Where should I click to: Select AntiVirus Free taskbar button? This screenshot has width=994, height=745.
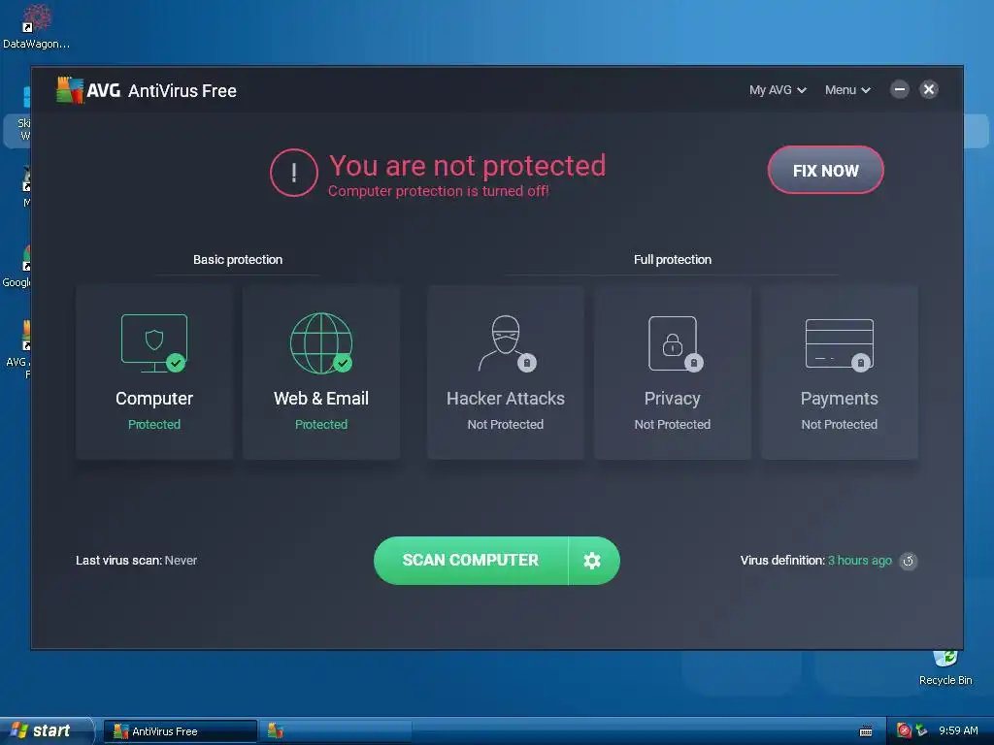click(x=181, y=731)
